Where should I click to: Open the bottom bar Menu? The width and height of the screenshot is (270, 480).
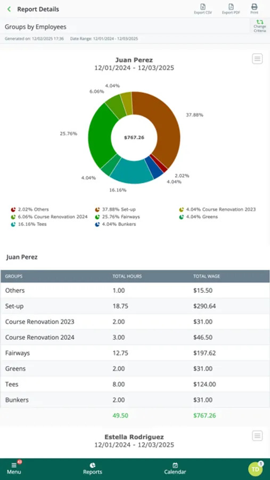coord(14,469)
